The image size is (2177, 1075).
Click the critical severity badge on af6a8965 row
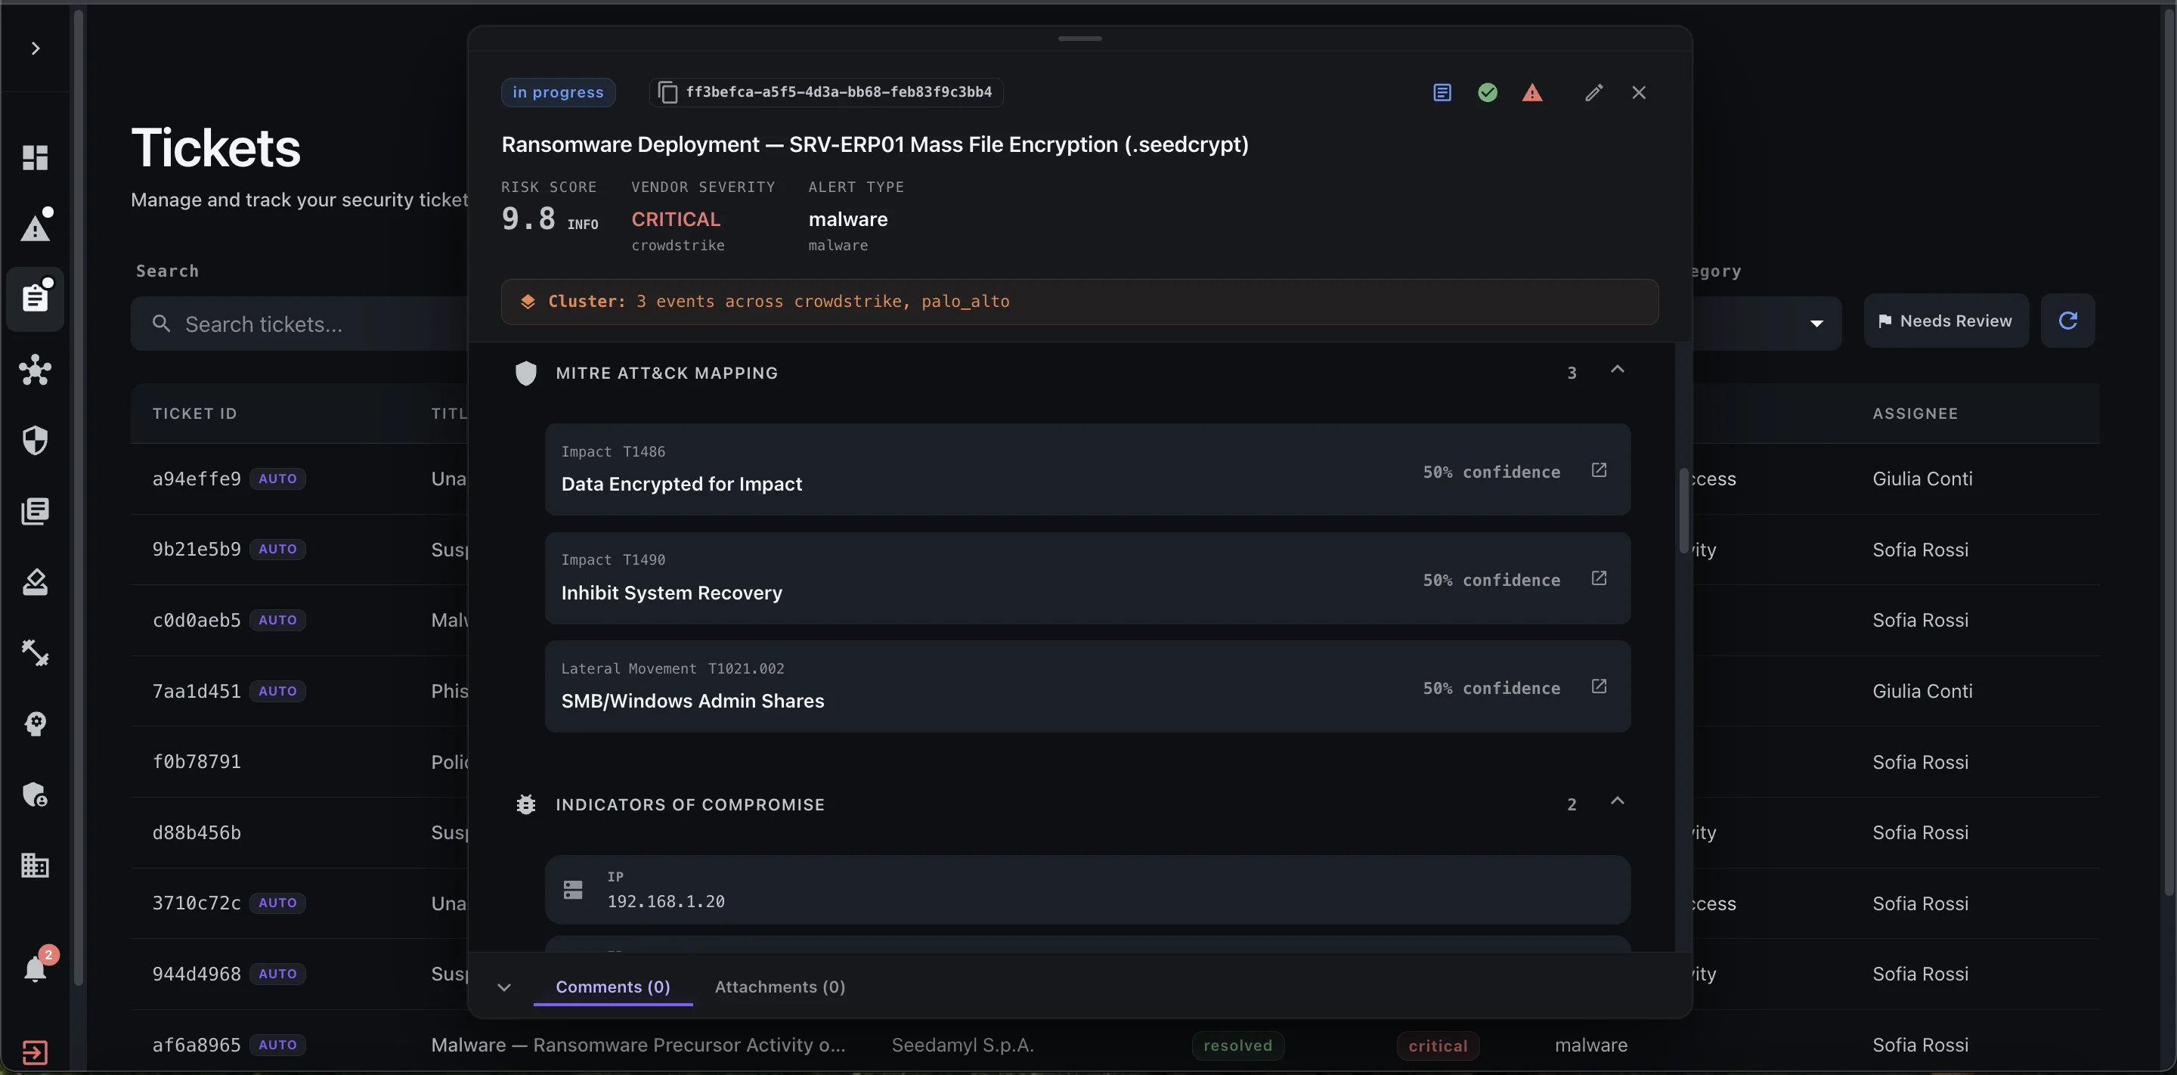[x=1438, y=1046]
